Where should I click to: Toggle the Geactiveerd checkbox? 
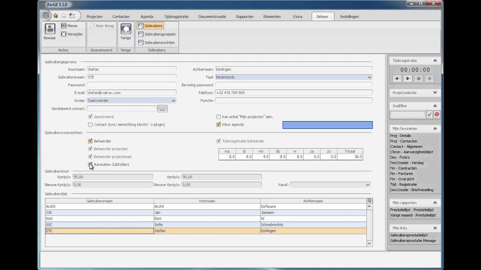(90, 117)
